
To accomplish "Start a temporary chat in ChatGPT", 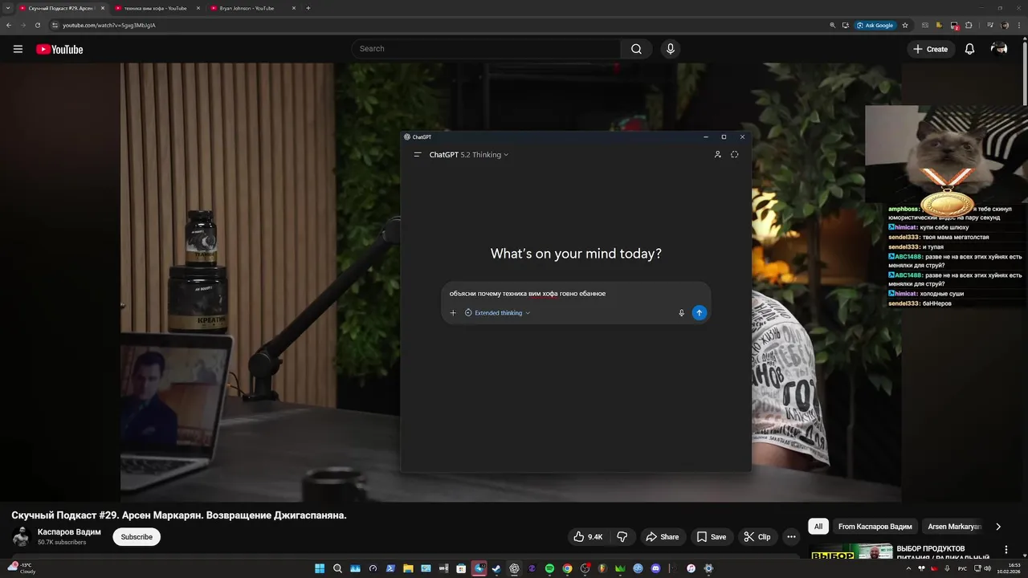I will click(734, 154).
